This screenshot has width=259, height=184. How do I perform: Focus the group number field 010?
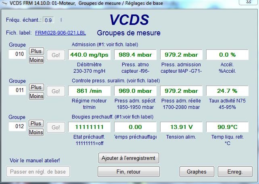(x=17, y=54)
